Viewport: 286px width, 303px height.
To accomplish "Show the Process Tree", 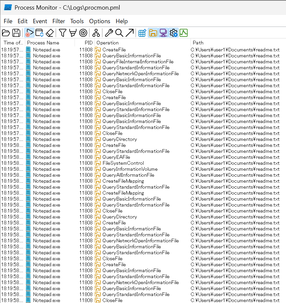I will (x=95, y=33).
